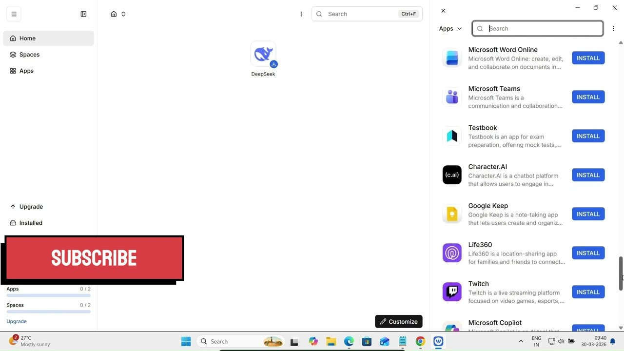Open Microsoft Store from the taskbar
The height and width of the screenshot is (351, 624).
pos(367,342)
